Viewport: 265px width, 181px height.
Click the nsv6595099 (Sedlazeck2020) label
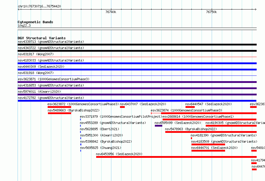(178, 123)
